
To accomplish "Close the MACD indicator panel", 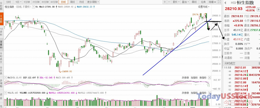I will coord(210,78).
